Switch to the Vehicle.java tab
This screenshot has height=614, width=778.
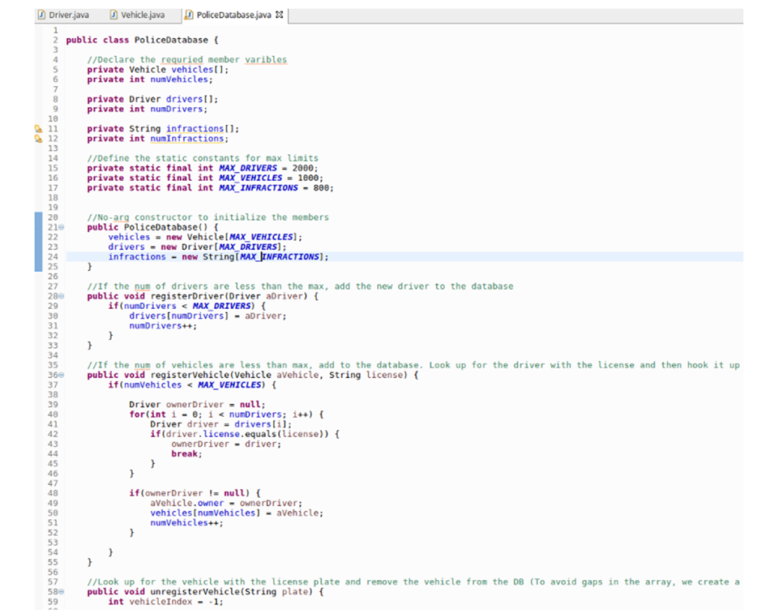pos(142,15)
